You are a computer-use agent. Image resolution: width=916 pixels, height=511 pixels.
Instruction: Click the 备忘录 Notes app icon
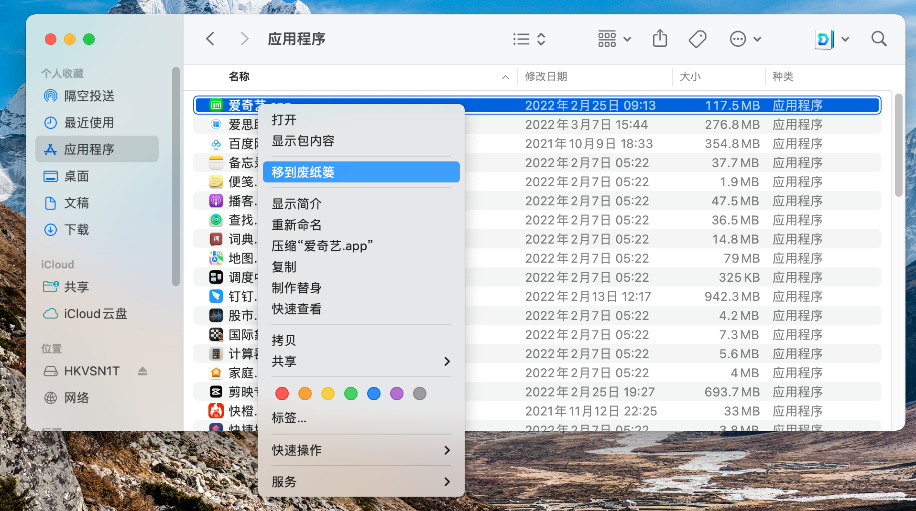click(216, 162)
